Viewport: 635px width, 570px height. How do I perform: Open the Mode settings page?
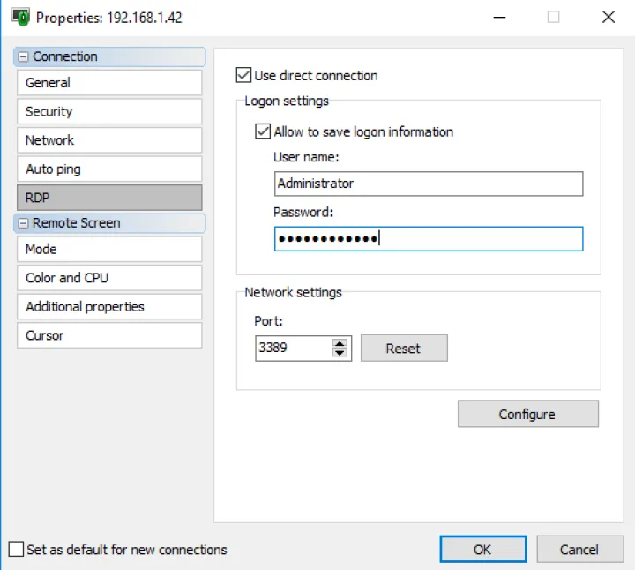(108, 249)
